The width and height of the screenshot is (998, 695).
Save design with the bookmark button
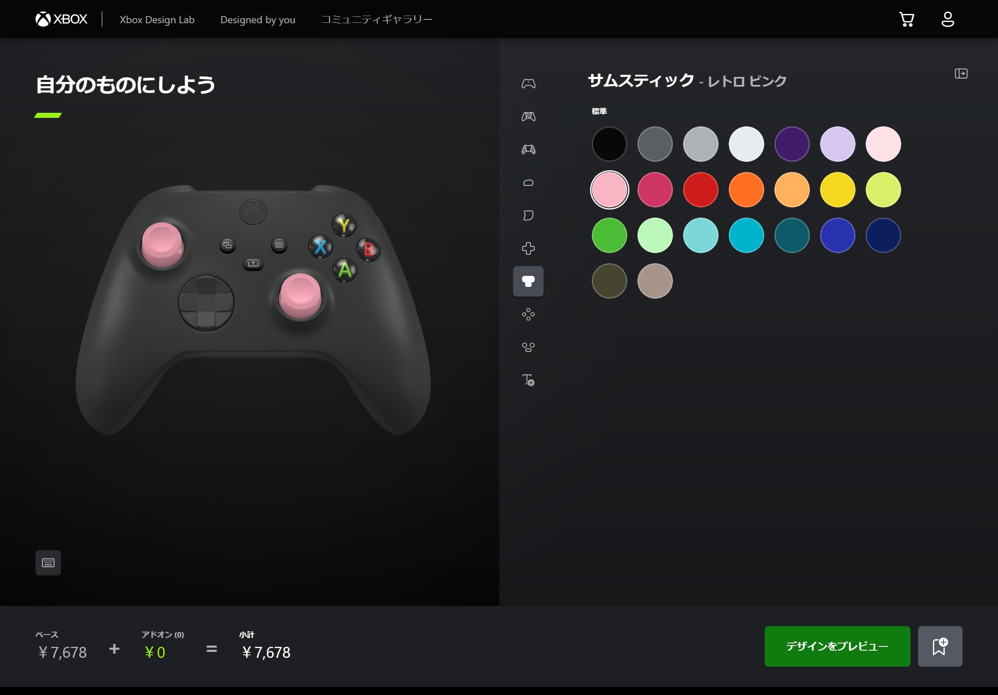(940, 646)
